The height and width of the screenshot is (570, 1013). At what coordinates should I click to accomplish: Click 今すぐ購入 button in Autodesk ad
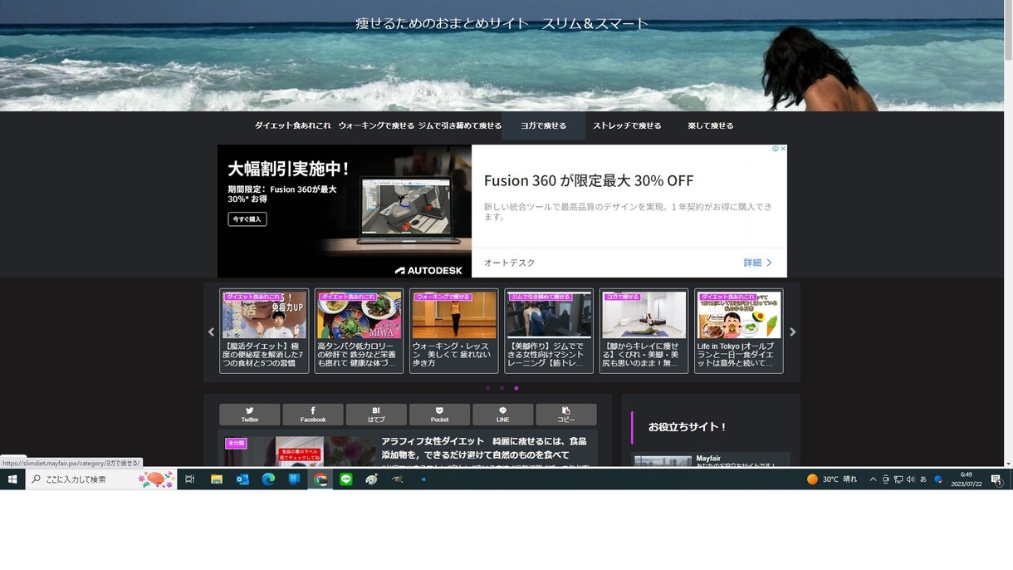pos(247,219)
